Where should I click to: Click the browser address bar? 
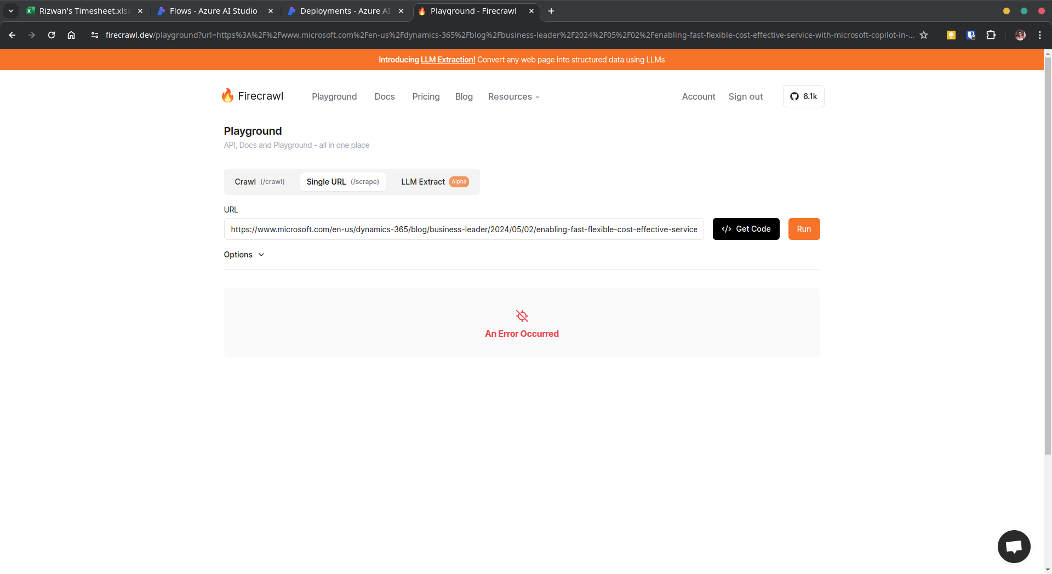[510, 35]
